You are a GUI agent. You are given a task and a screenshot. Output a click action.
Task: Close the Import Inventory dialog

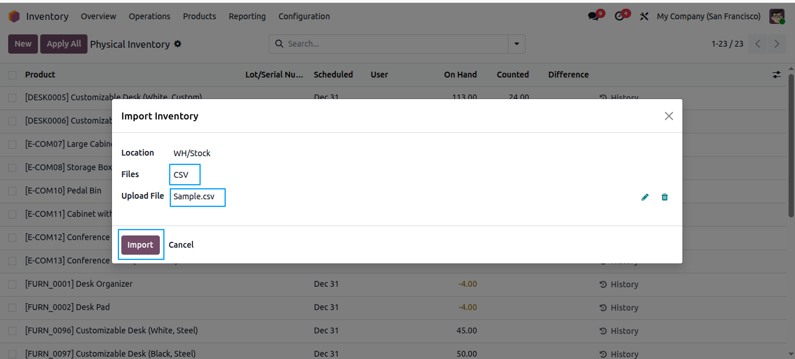point(669,116)
